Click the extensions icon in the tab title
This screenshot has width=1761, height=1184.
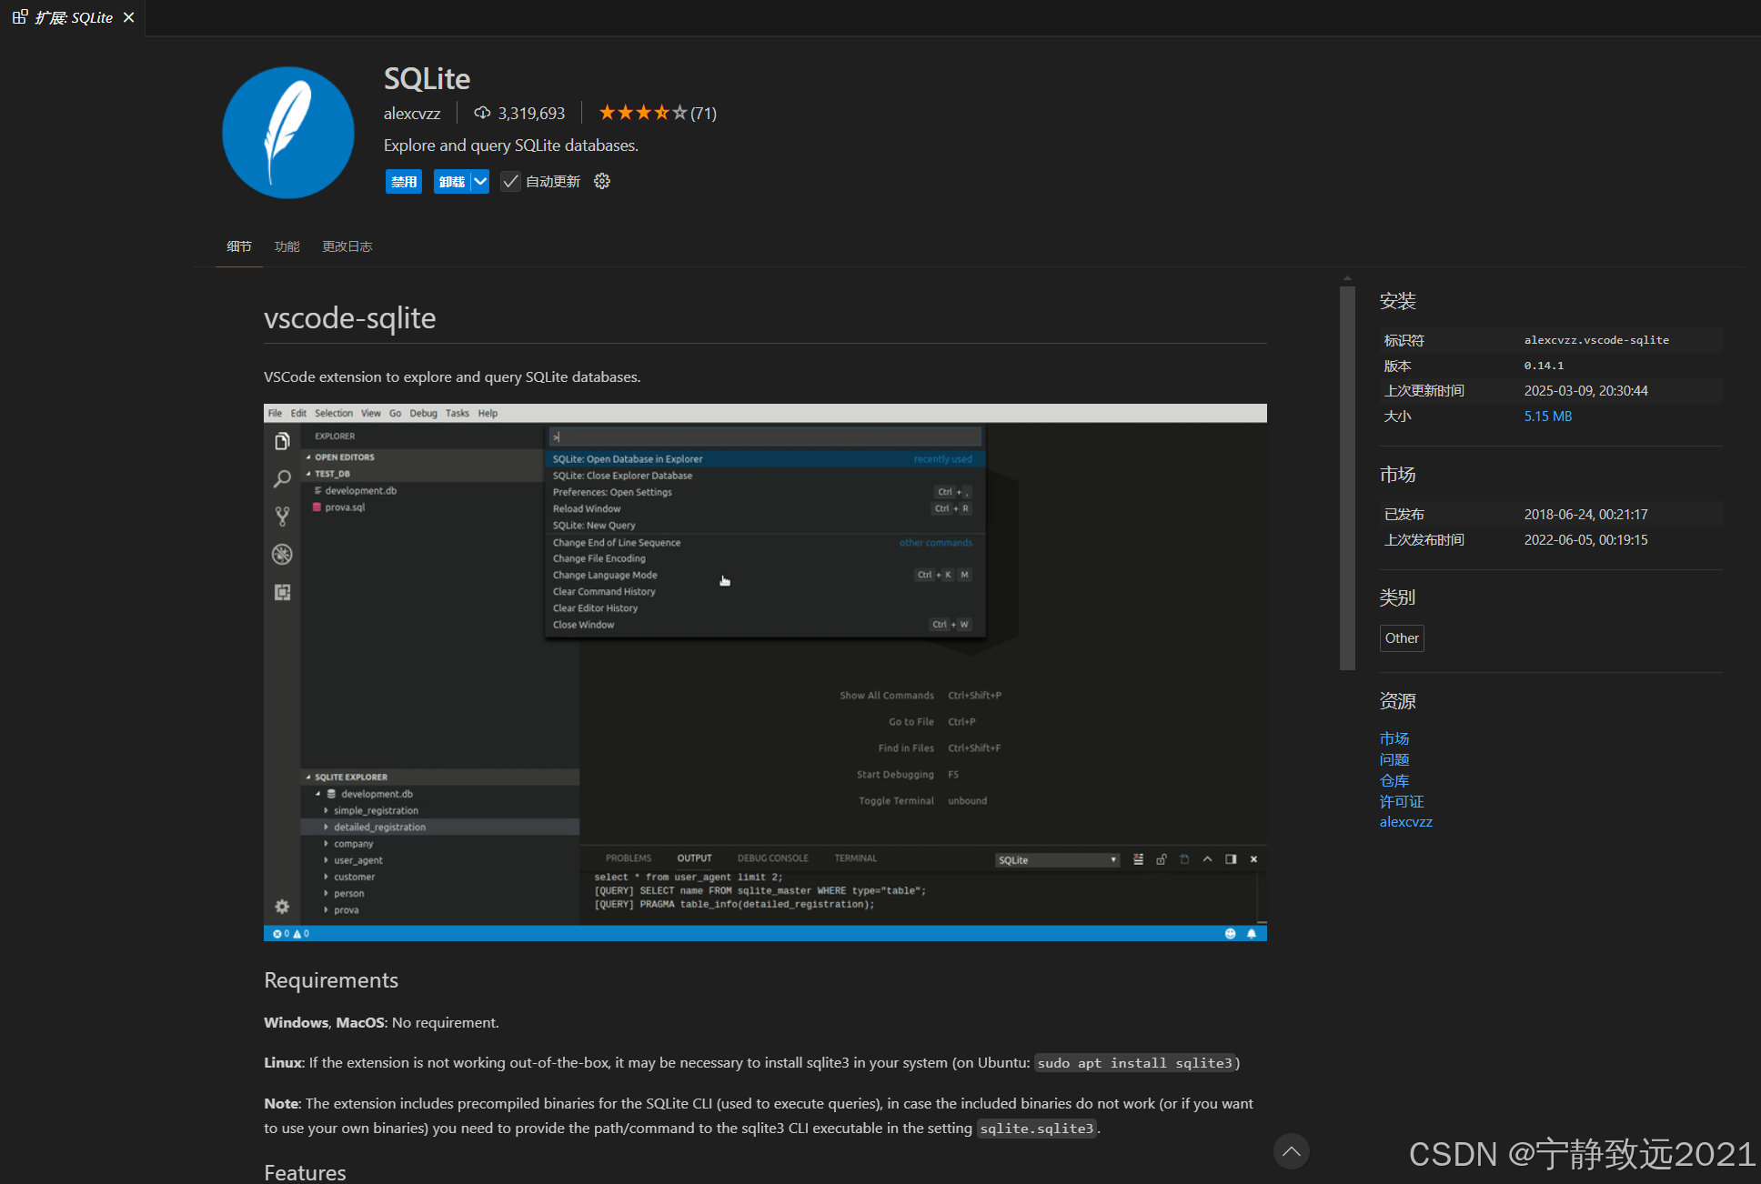20,17
